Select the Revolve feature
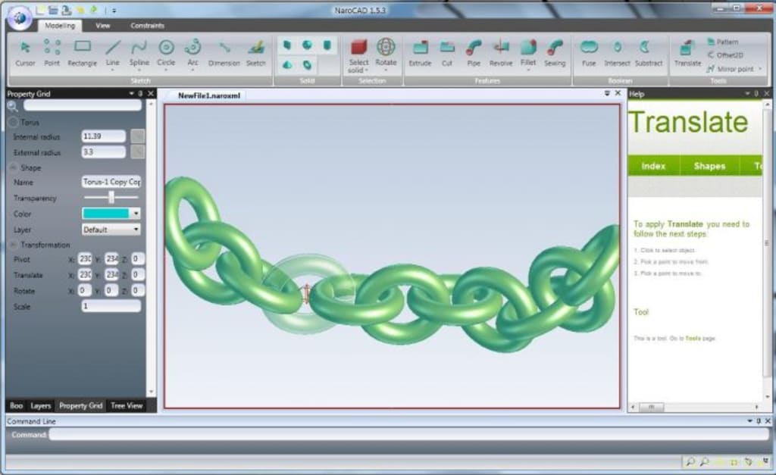Image resolution: width=776 pixels, height=475 pixels. [x=501, y=54]
